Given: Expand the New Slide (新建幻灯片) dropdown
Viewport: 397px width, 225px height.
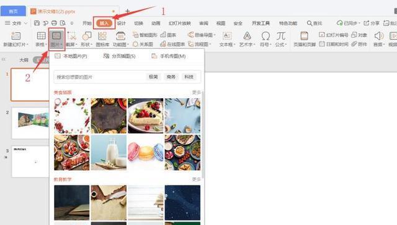Looking at the screenshot, I should click(x=27, y=45).
